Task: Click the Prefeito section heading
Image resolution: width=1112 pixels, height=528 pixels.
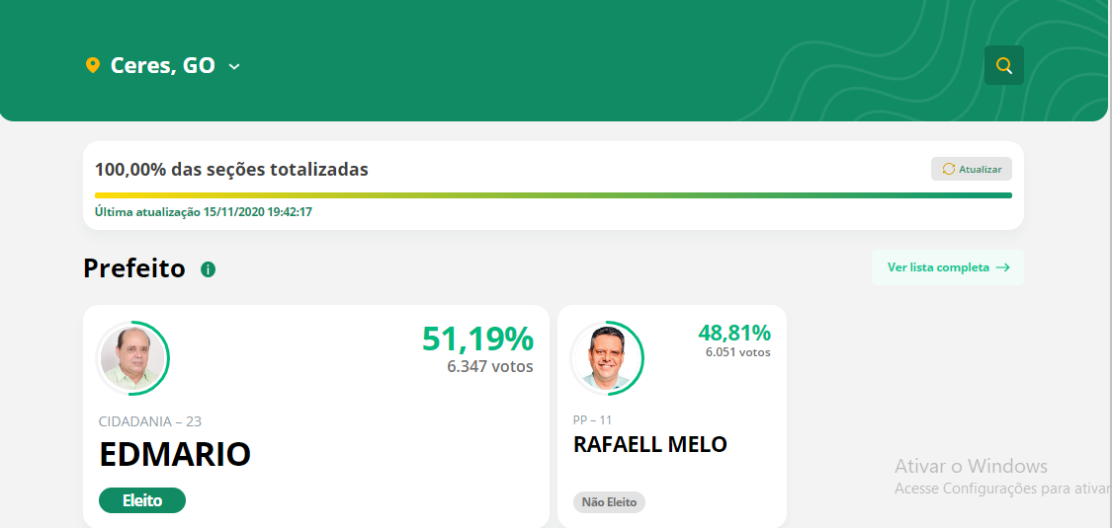Action: 134,269
